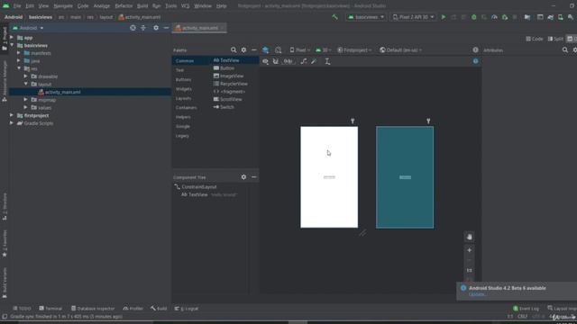This screenshot has height=324, width=577.
Task: Search the Palette with magnifier icon
Action: click(x=234, y=50)
